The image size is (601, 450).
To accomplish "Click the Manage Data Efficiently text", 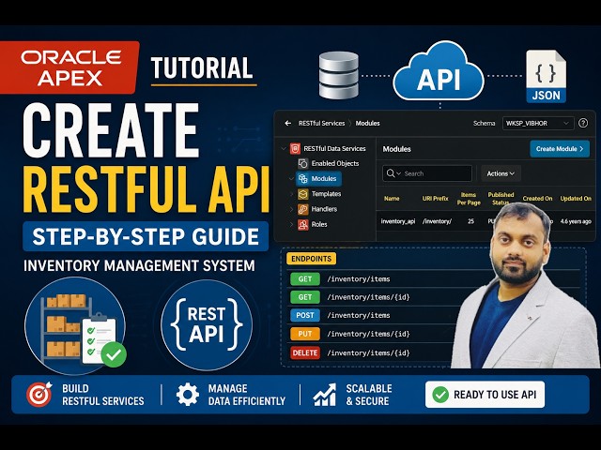I will [247, 395].
